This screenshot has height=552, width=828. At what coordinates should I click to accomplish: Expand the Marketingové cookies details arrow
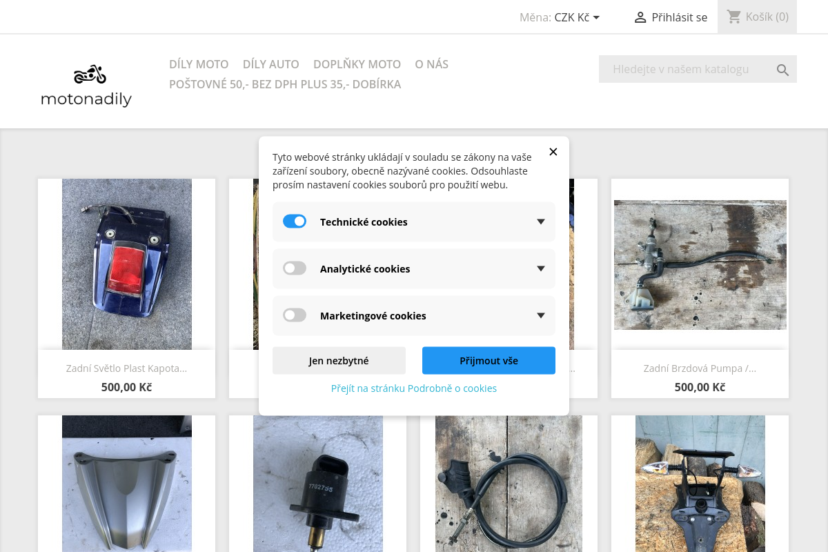click(x=541, y=315)
